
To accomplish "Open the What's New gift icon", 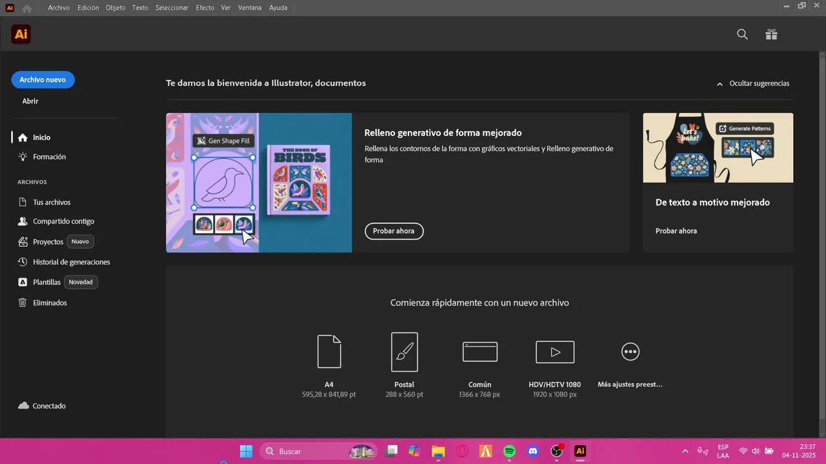I will click(x=771, y=34).
